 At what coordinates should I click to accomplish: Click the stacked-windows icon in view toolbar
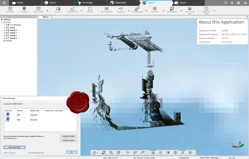pyautogui.click(x=103, y=152)
